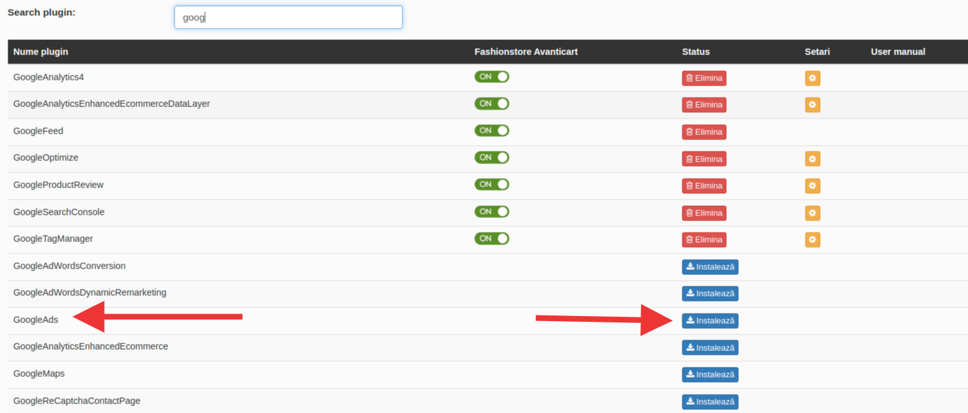Open settings gear for GoogleAnalytics4
Image resolution: width=968 pixels, height=413 pixels.
point(812,78)
